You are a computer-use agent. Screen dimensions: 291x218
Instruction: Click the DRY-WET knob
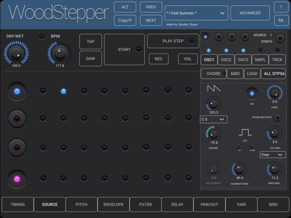click(16, 53)
